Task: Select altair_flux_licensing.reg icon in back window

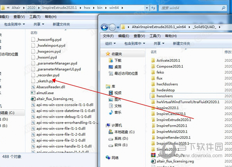Action: click(33, 99)
